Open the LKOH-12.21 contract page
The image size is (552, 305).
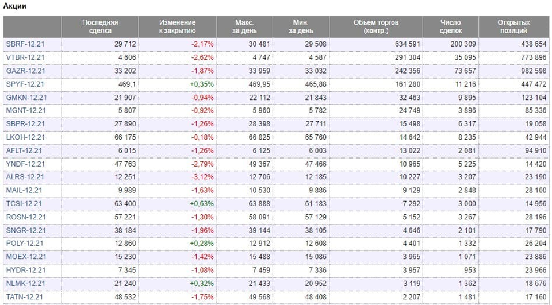click(25, 137)
